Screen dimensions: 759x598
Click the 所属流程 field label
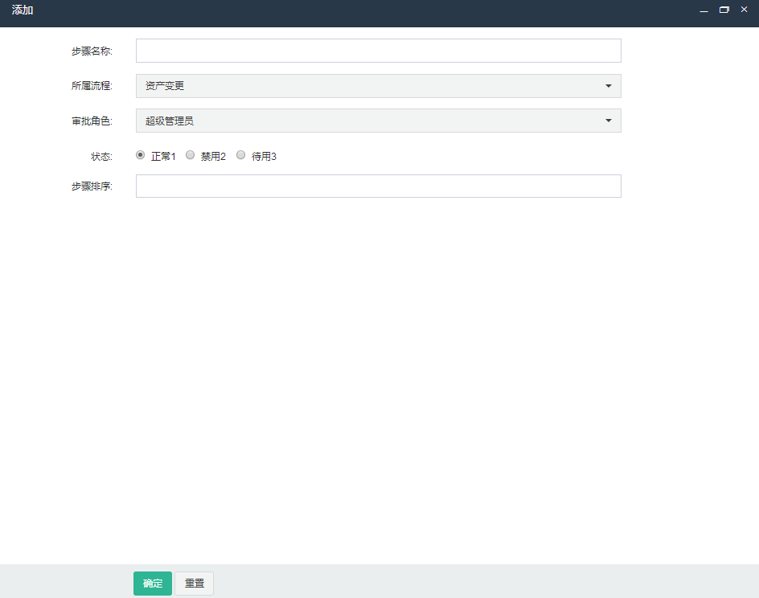(x=92, y=86)
